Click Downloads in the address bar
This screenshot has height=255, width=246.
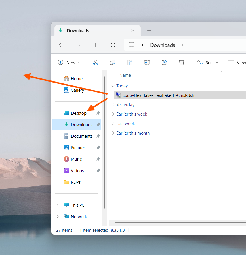(x=162, y=45)
